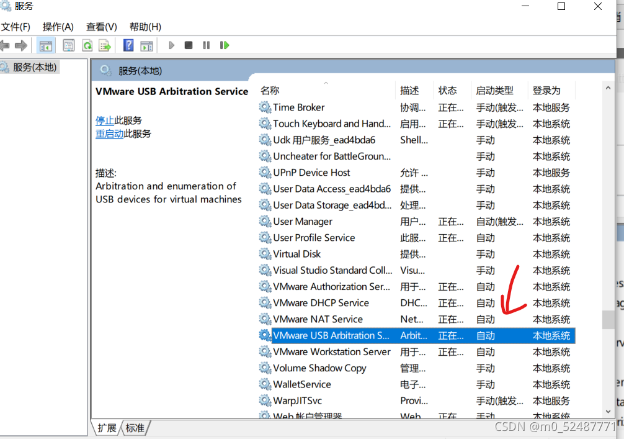The width and height of the screenshot is (624, 439).
Task: Click the gear icon beside Volume Shadow Copy
Action: coord(265,368)
